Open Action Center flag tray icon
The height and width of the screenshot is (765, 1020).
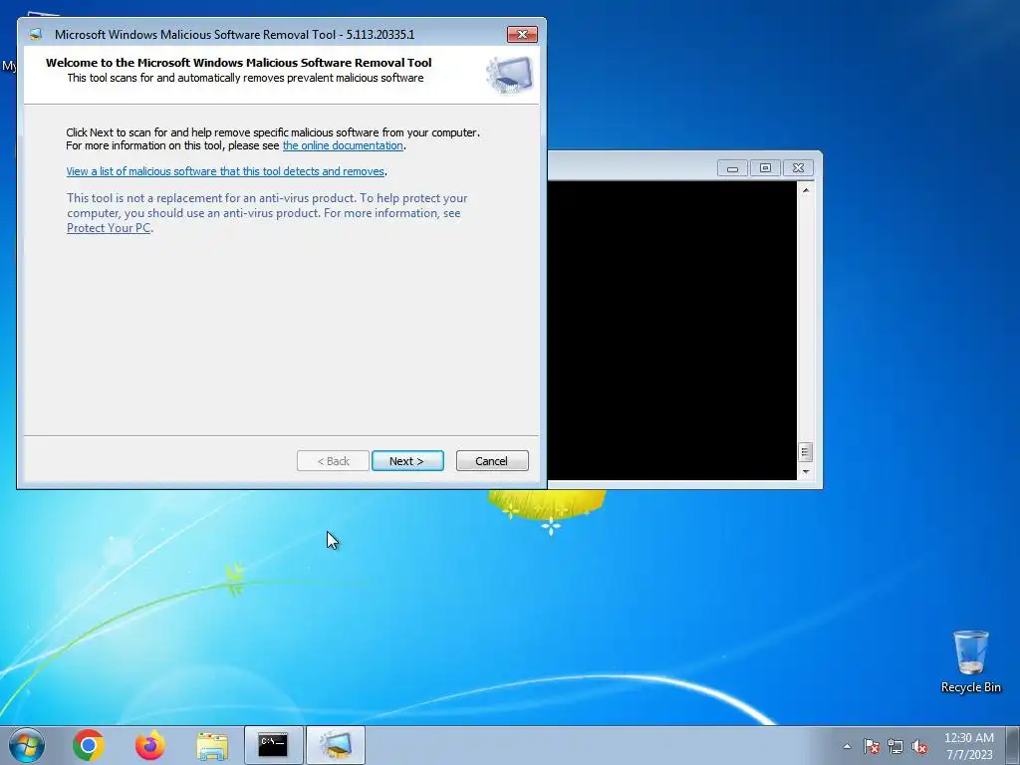point(872,746)
